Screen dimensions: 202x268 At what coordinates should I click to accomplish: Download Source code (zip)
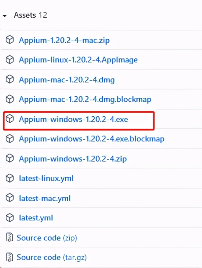pos(47,238)
